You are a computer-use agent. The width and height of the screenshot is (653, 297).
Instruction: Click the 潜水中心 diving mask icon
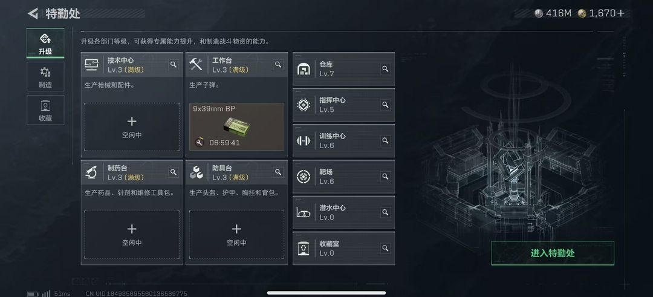click(x=303, y=212)
